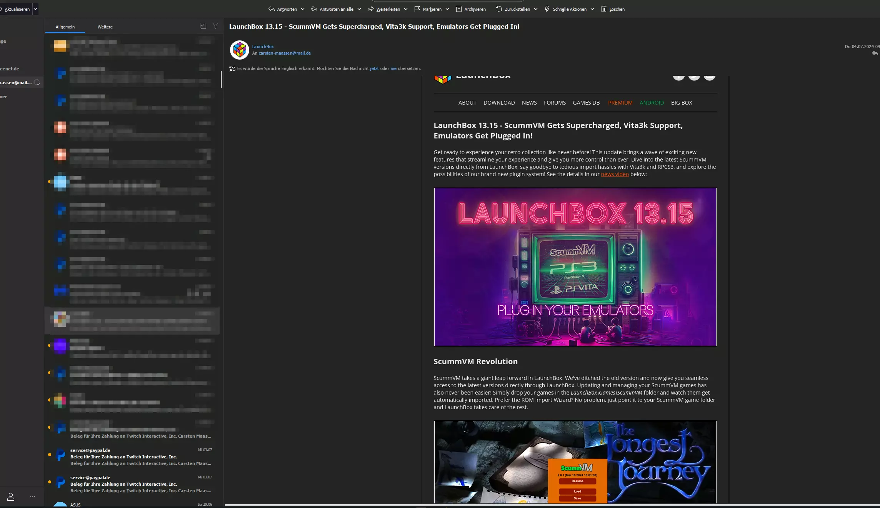Click DOWNLOAD in the newsletter menu

click(499, 103)
